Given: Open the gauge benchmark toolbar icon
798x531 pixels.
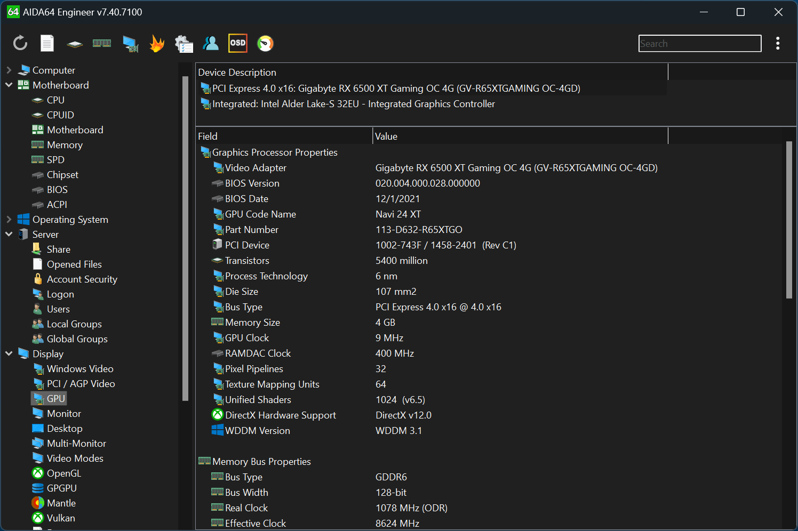Looking at the screenshot, I should pos(265,43).
